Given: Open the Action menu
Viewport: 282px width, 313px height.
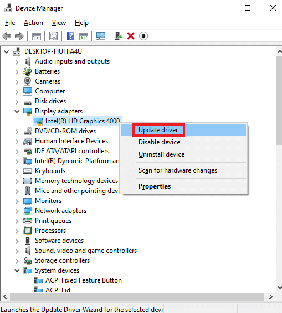Looking at the screenshot, I should point(33,23).
